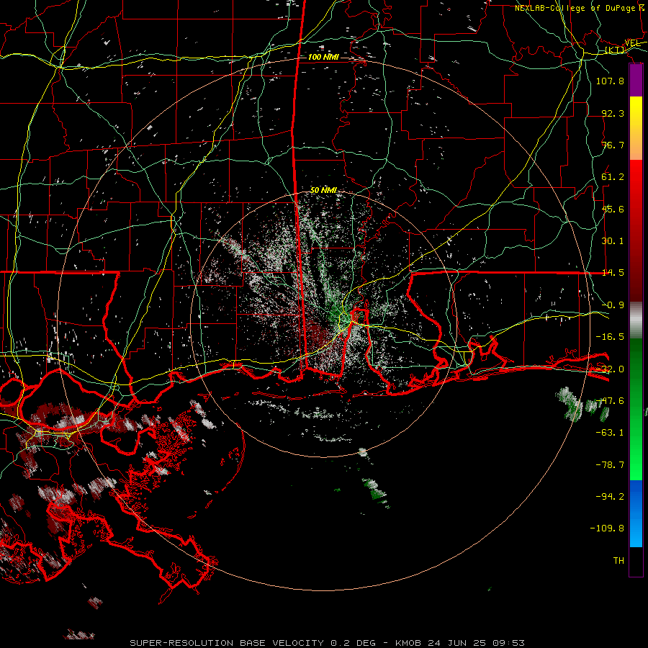
Task: Click the 14.5 value on the velocity scale
Action: point(613,273)
